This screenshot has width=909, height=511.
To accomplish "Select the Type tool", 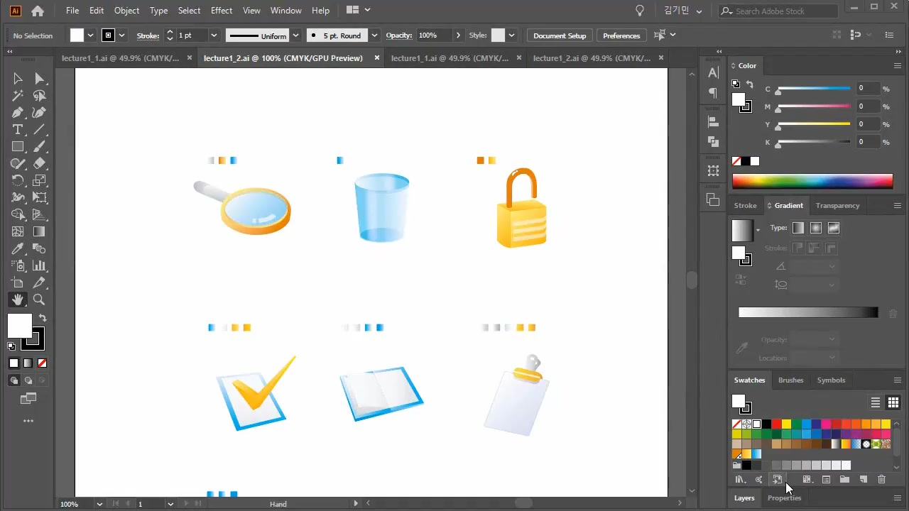I will point(18,130).
